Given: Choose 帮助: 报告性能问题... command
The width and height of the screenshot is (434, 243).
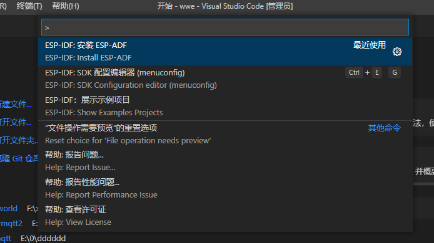Looking at the screenshot, I should (225, 188).
